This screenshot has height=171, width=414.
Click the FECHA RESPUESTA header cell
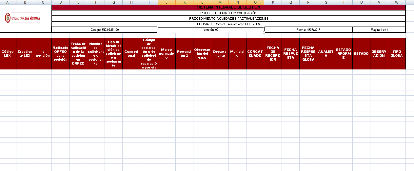[290, 53]
